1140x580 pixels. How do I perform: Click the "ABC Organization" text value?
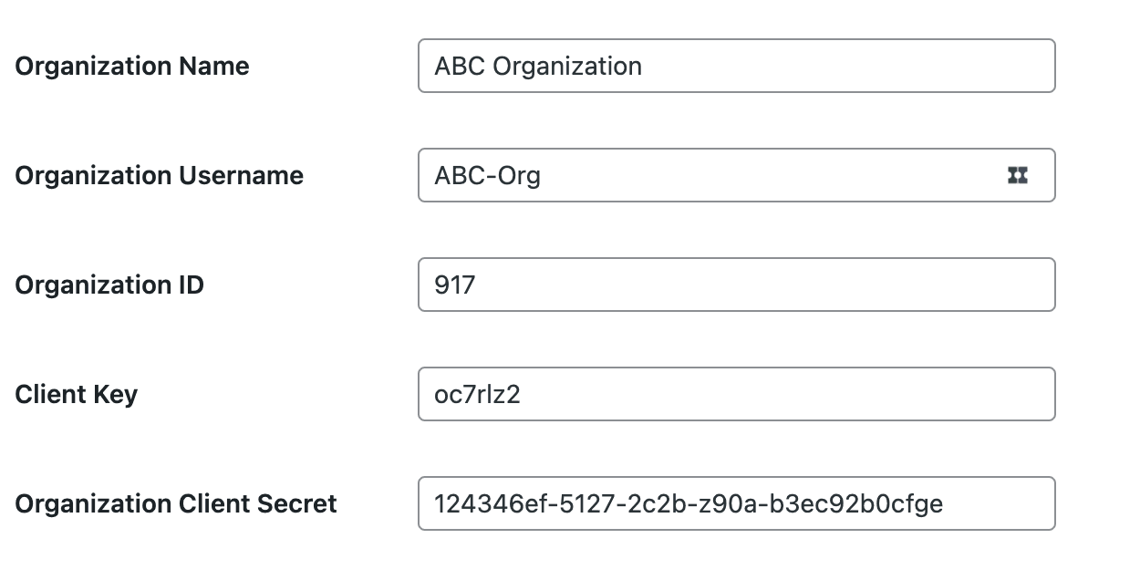[538, 67]
